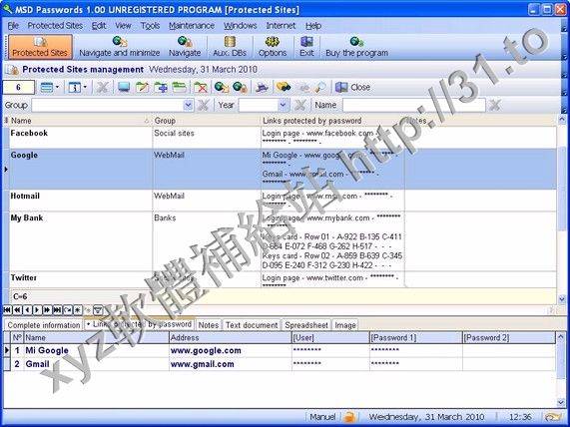Switch to the Notes tab
This screenshot has height=427, width=570.
[x=209, y=325]
